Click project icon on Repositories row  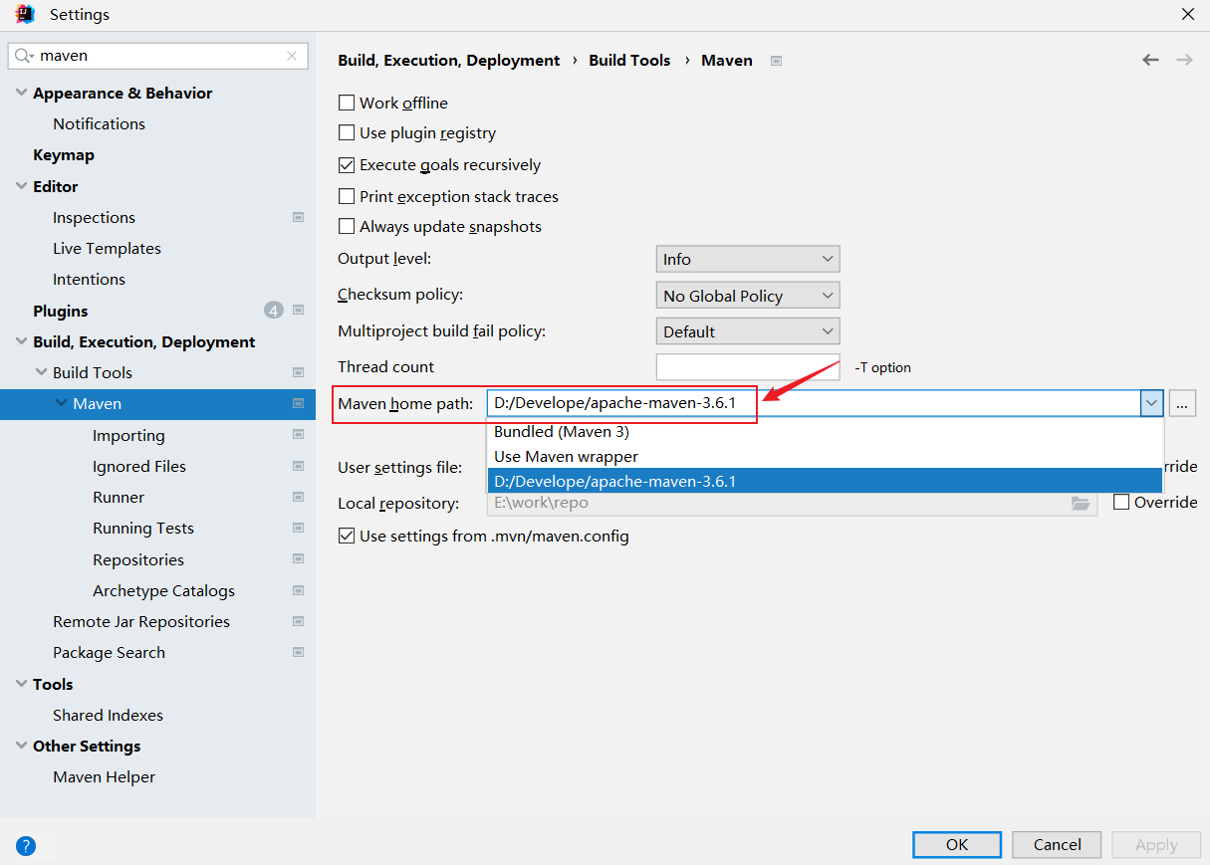tap(298, 559)
